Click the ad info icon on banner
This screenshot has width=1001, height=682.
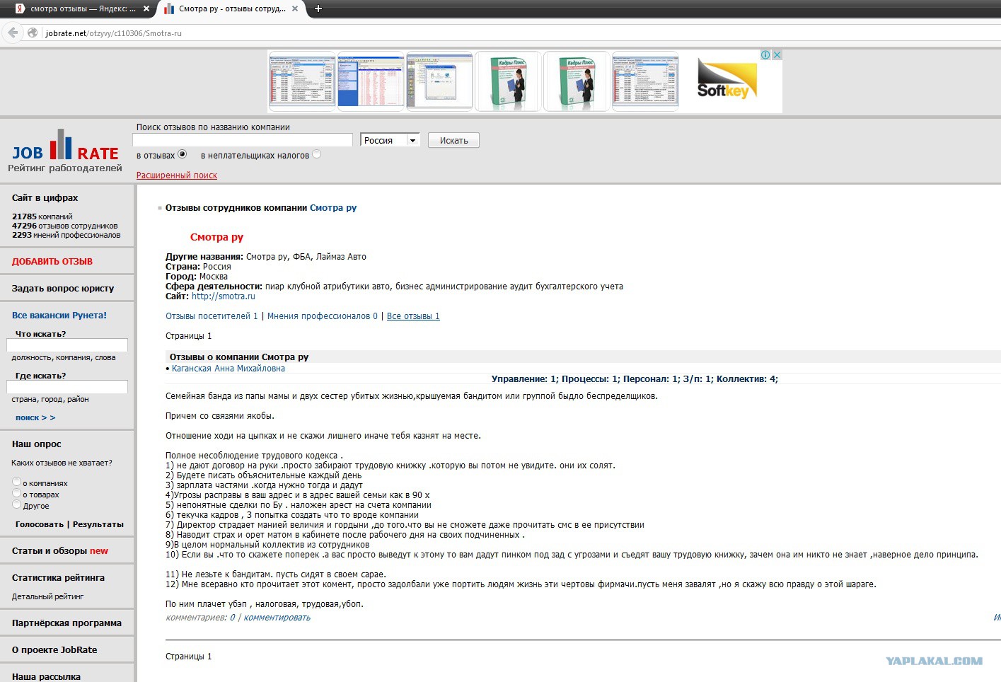pos(765,54)
